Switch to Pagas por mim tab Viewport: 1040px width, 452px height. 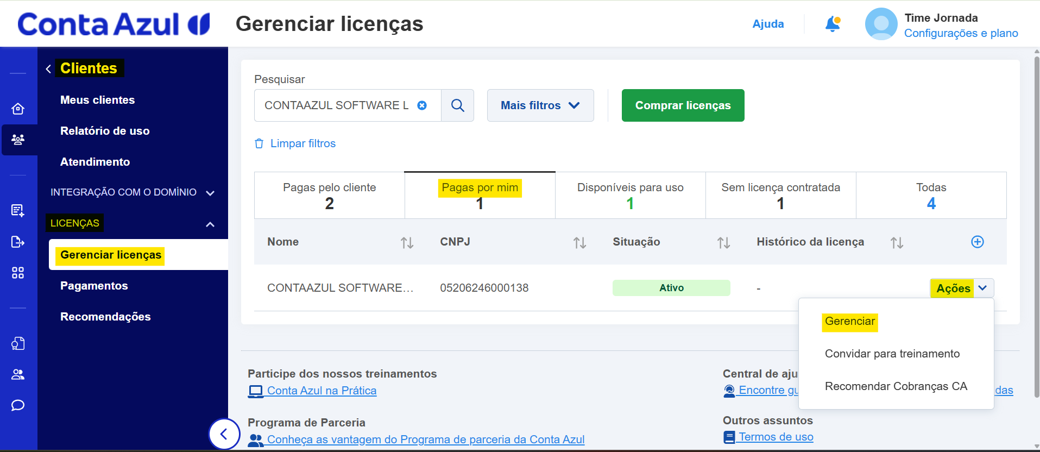click(x=480, y=196)
